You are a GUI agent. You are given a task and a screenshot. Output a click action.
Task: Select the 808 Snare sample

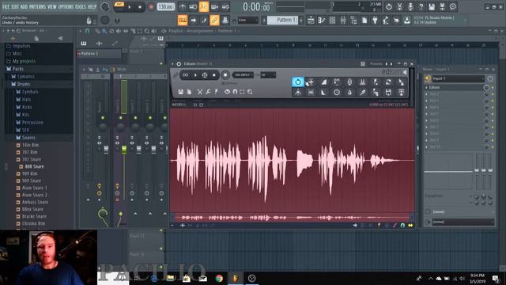click(x=32, y=167)
